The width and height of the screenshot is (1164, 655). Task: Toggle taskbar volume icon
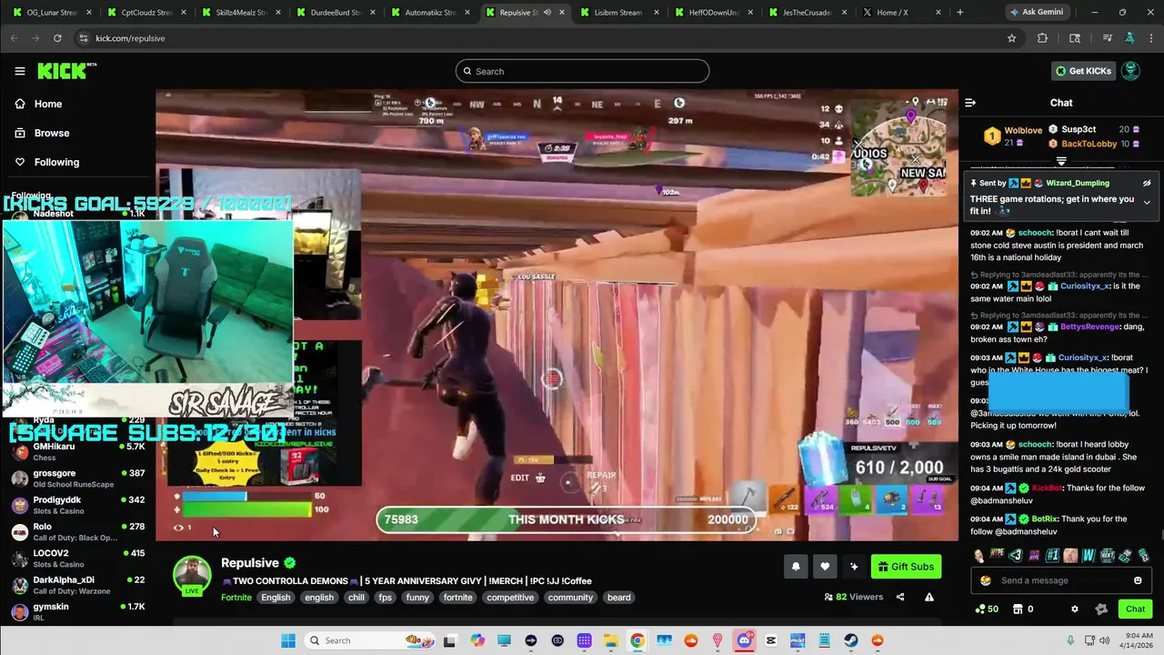point(1104,640)
